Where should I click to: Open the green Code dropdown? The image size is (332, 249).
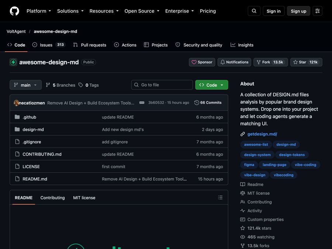[211, 85]
